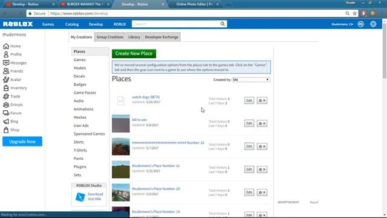387x218 pixels.
Task: Open Catalog in the top navigation
Action: (72, 24)
